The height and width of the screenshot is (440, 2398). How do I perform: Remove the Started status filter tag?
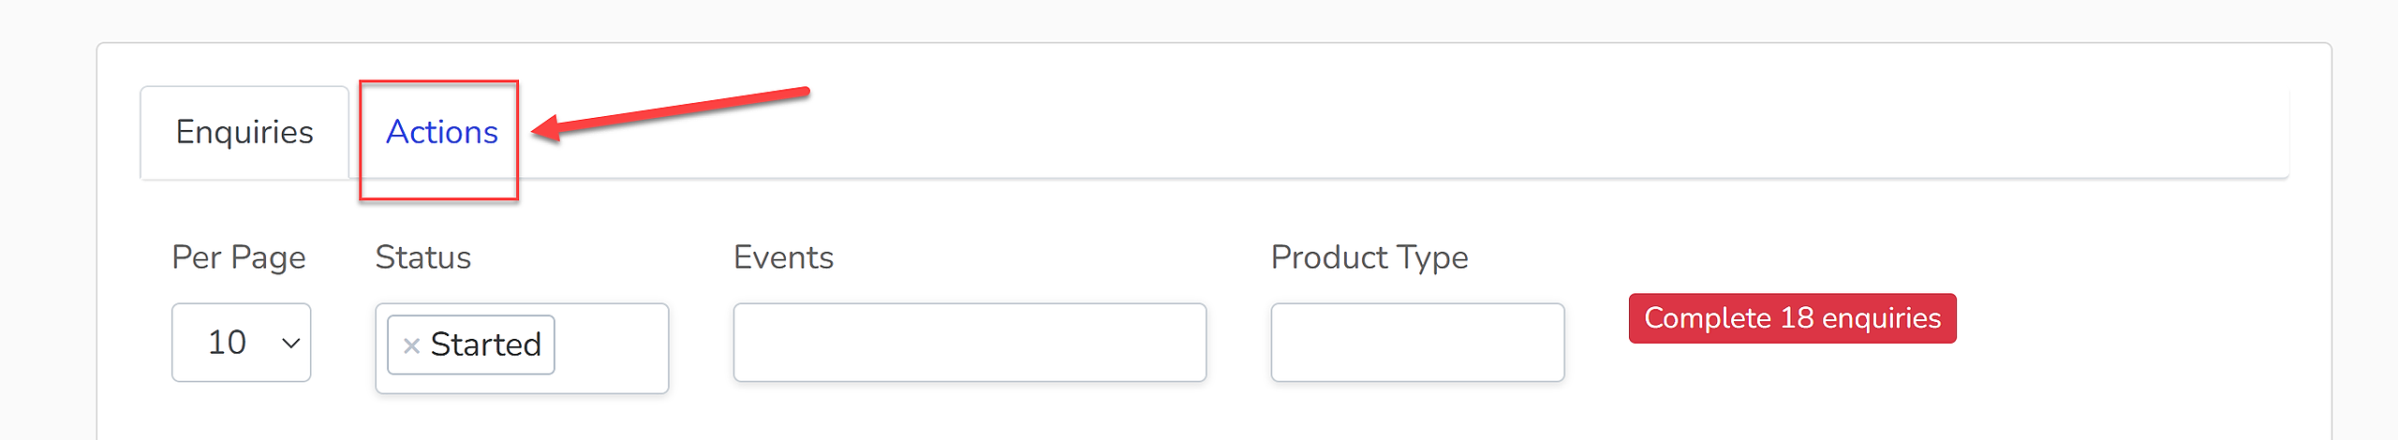tap(410, 345)
